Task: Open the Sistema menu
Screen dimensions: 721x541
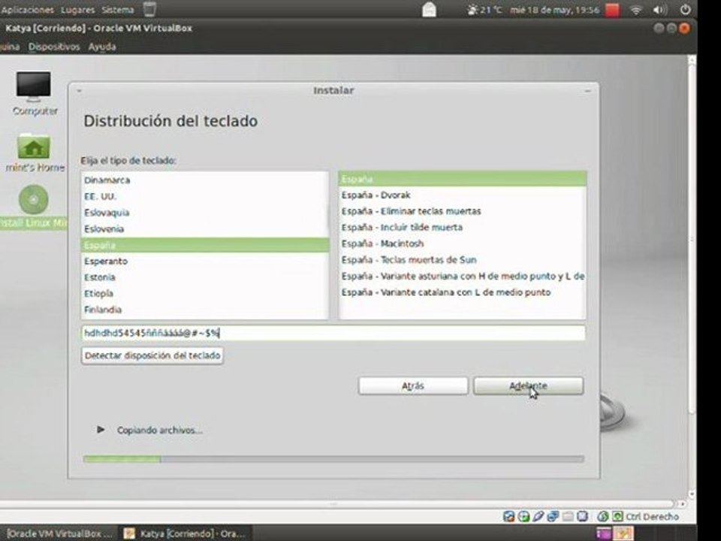Action: [x=118, y=10]
